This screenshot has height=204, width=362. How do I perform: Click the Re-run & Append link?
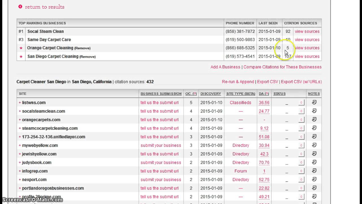click(x=238, y=82)
